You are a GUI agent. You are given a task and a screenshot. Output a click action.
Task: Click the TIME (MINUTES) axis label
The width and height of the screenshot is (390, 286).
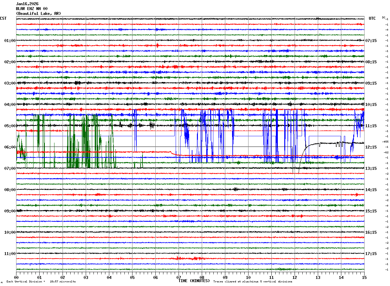coord(194,281)
